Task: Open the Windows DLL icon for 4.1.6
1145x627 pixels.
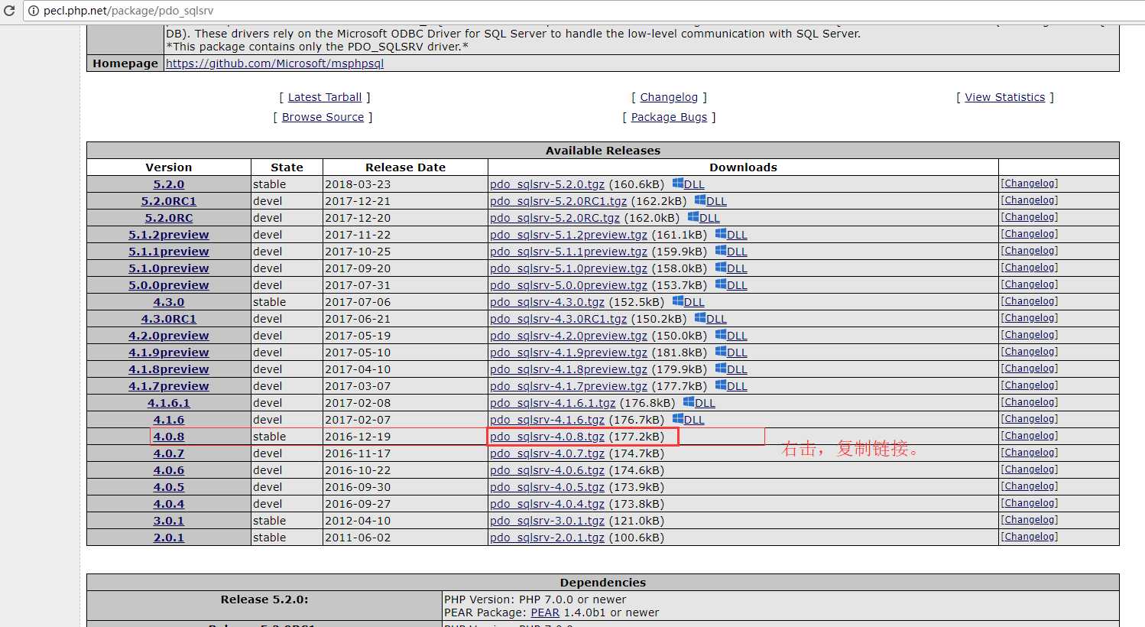Action: (x=677, y=419)
